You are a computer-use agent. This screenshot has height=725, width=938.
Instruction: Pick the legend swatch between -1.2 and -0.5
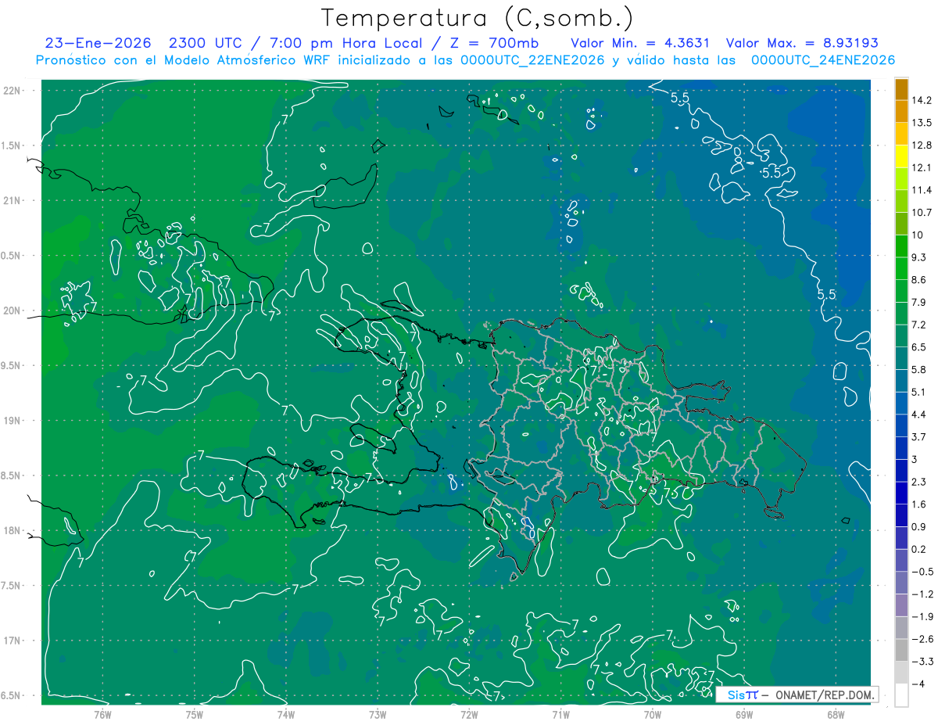[x=901, y=583]
